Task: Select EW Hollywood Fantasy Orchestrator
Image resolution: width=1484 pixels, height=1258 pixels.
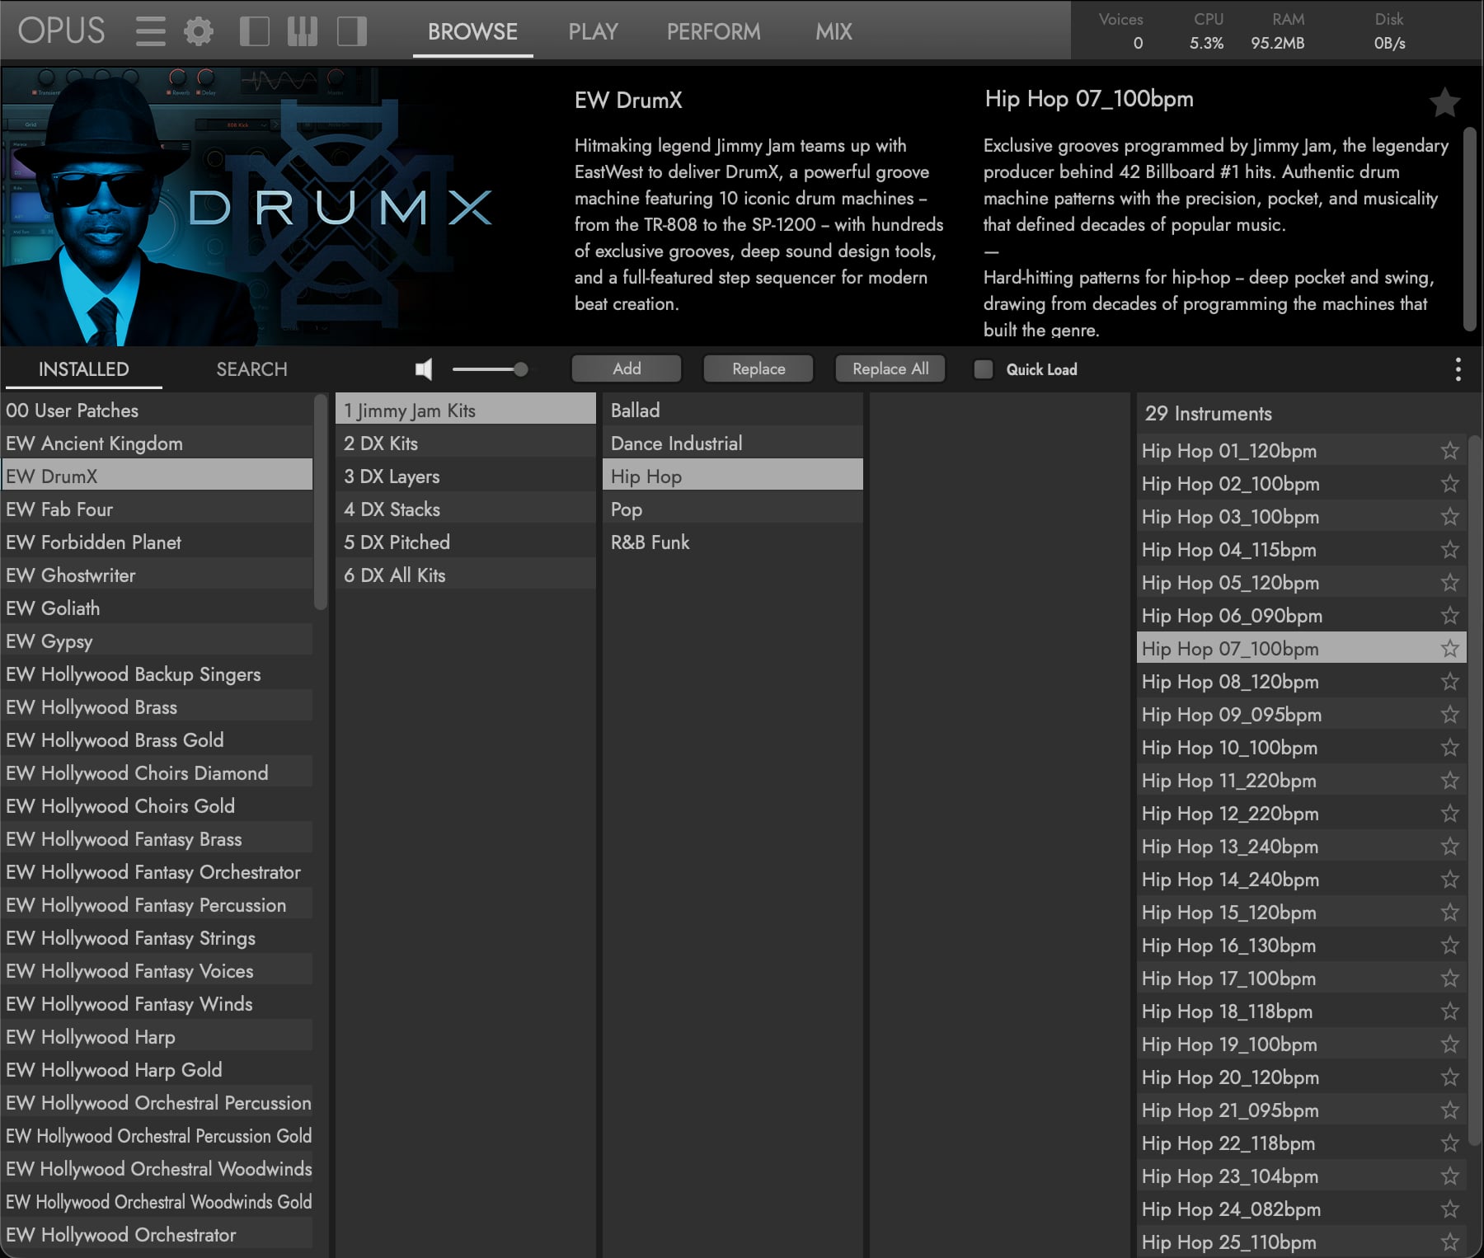Action: pyautogui.click(x=157, y=872)
